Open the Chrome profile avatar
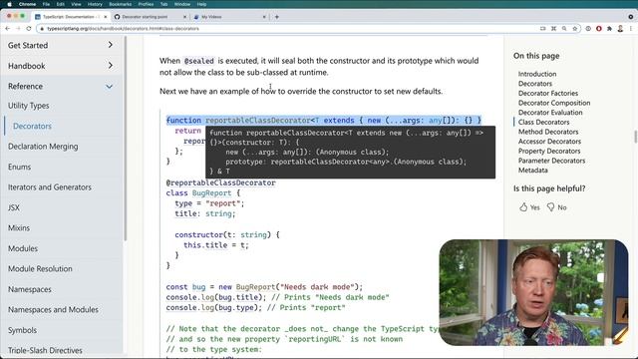Viewport: 638px width, 359px height. pyautogui.click(x=620, y=29)
